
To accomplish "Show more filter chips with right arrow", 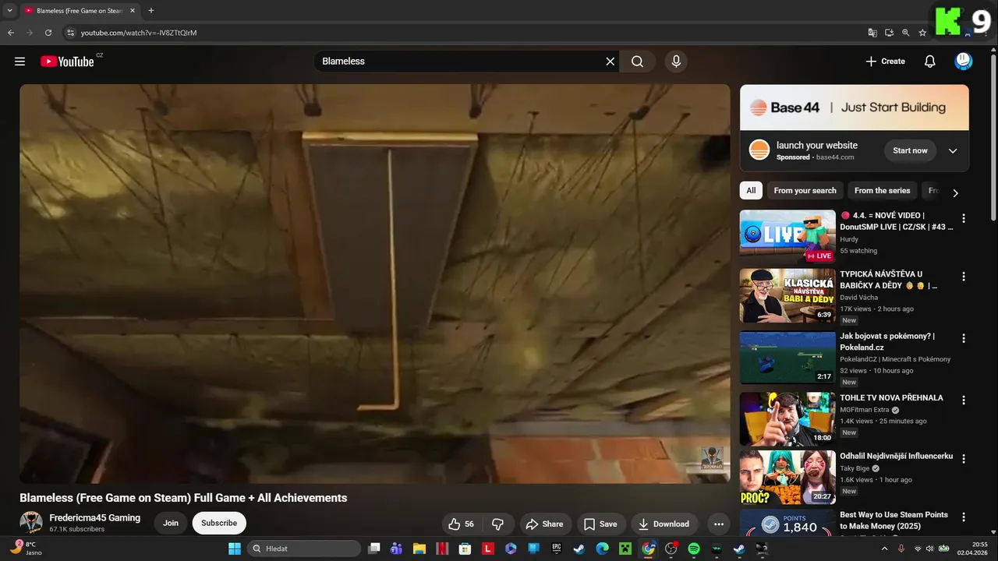I will tap(955, 192).
